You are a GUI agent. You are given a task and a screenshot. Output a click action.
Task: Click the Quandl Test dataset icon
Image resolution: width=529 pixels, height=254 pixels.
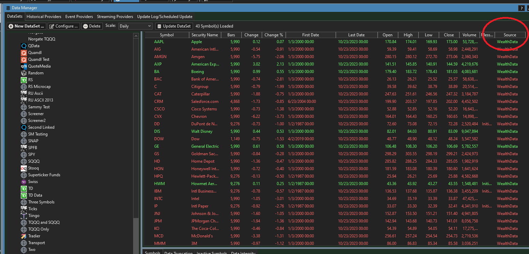24,59
